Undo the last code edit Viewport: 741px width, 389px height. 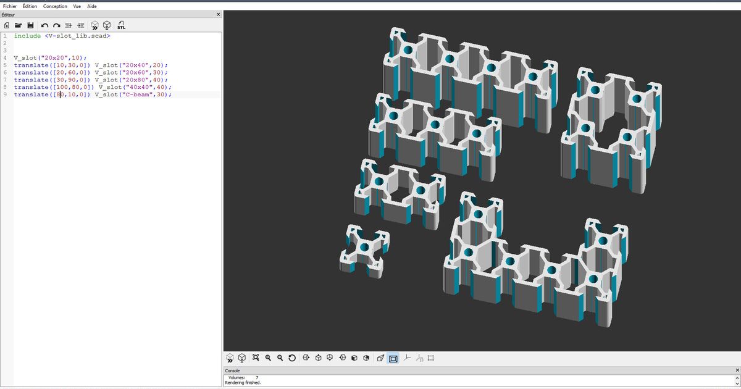point(44,25)
